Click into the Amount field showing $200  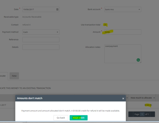(x=123, y=32)
